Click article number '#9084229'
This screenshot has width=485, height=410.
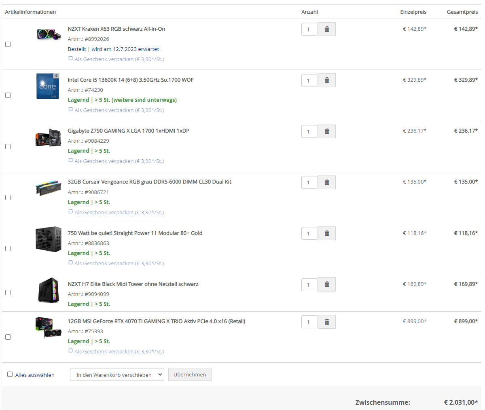coord(97,141)
